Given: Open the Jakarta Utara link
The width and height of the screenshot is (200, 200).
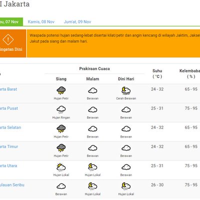Looking at the screenshot, I should (x=8, y=166).
